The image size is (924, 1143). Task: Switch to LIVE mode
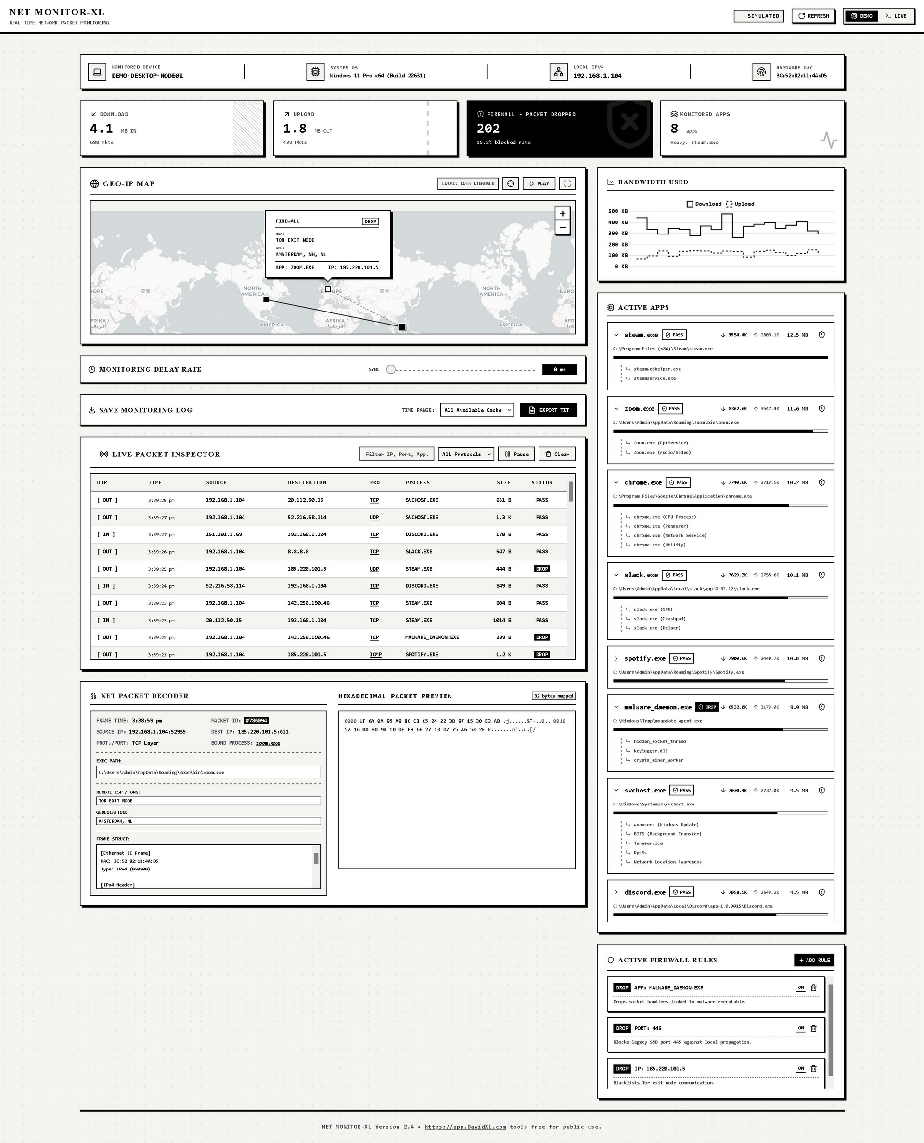(x=896, y=16)
